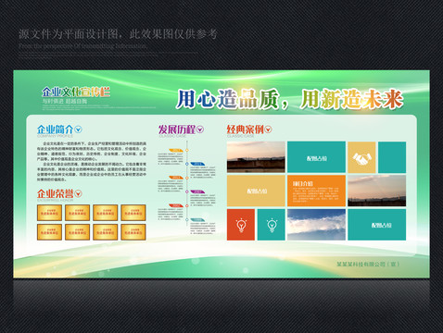Select the teal year tag on the timeline
443x333 pixels.
[x=197, y=220]
